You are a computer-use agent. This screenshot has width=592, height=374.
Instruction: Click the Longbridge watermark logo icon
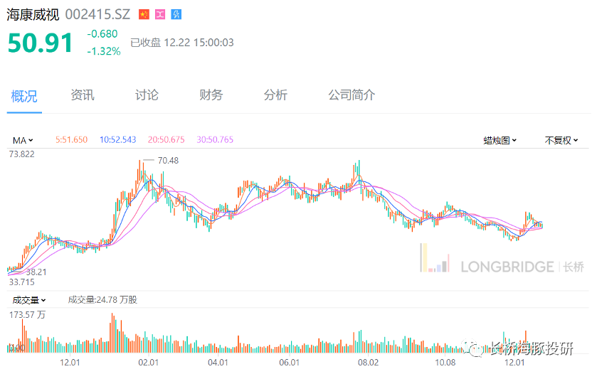tap(435, 258)
